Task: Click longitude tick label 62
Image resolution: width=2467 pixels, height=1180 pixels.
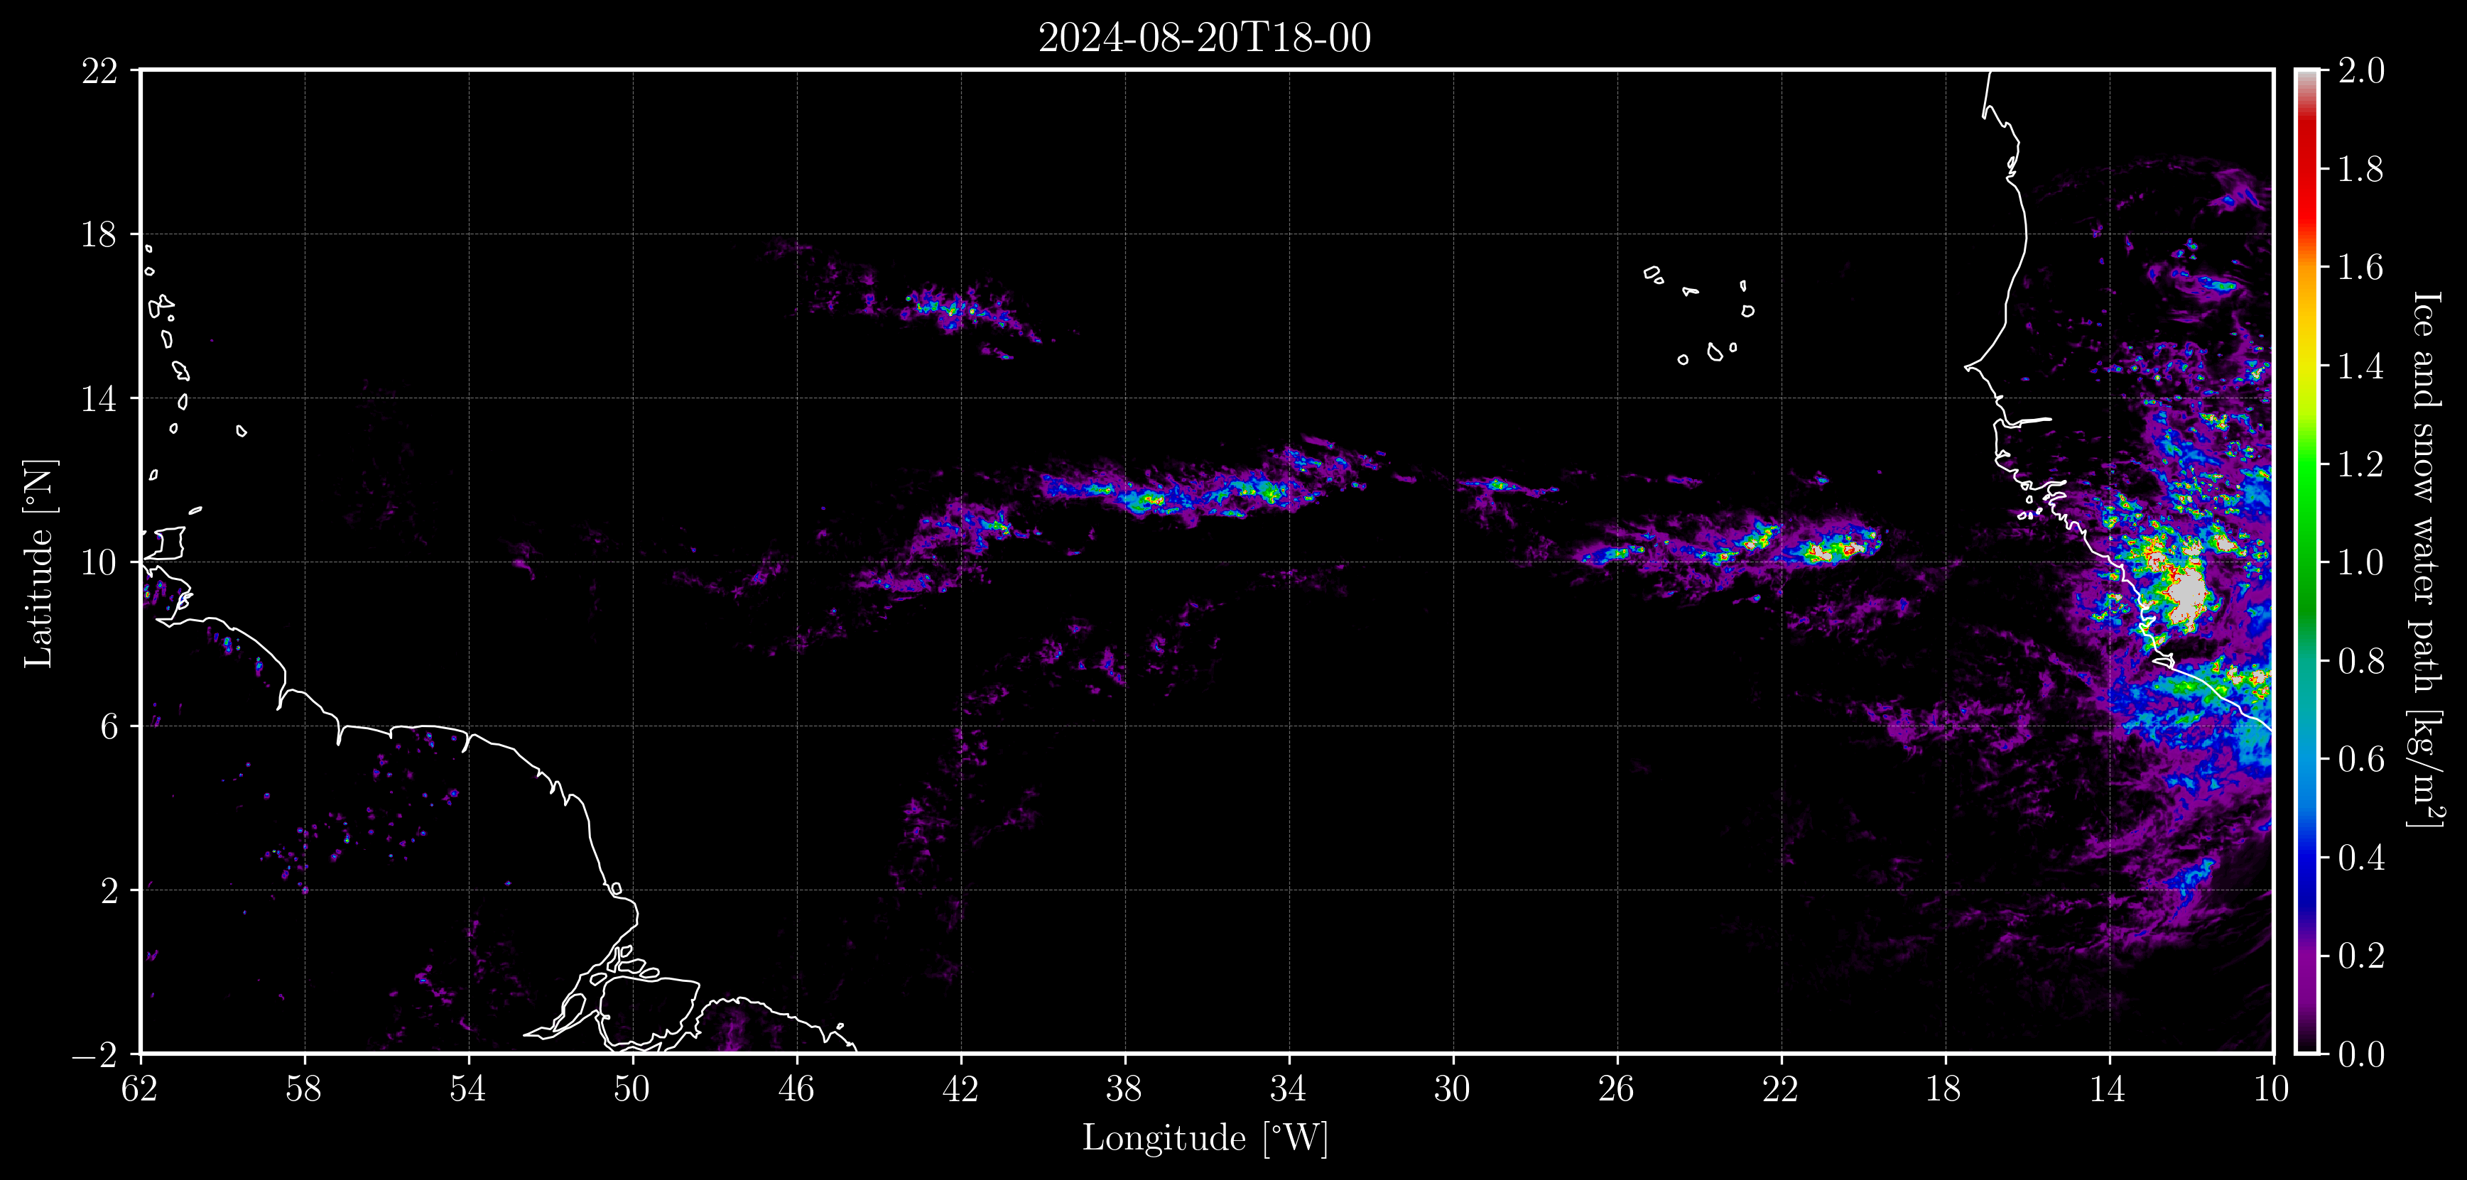Action: [141, 1089]
